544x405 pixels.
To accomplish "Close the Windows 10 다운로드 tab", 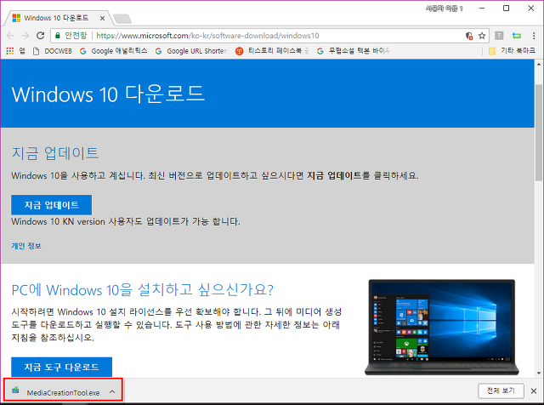I will 102,19.
